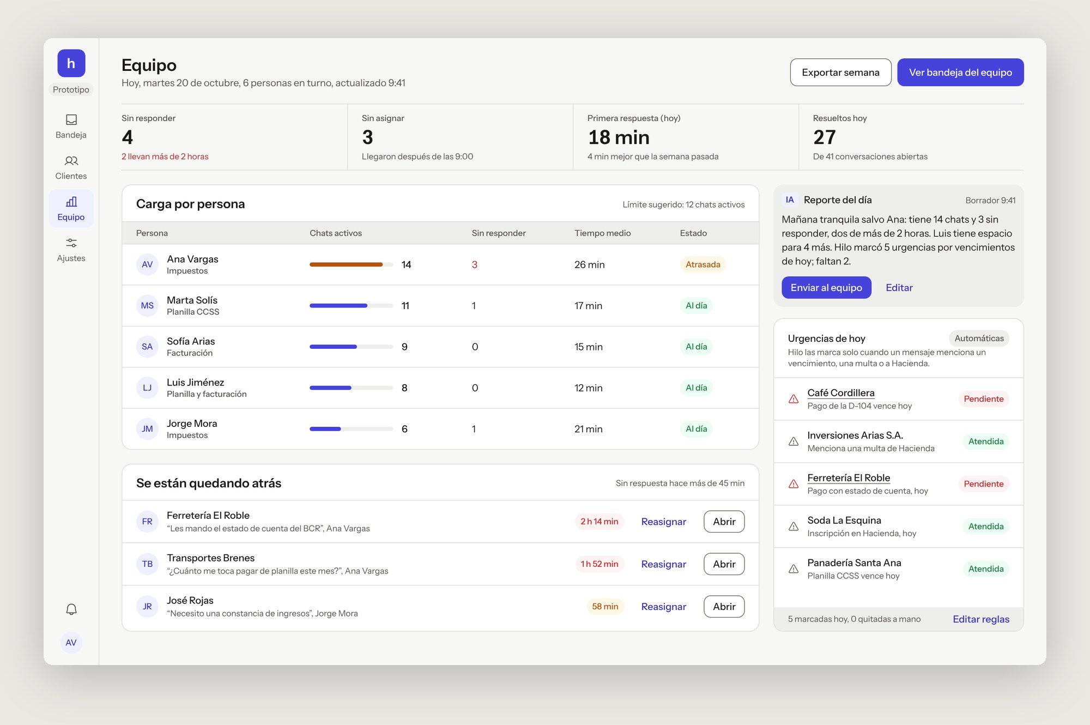Abrir Ferretería El Roble conversation
Image resolution: width=1090 pixels, height=725 pixels.
coord(724,522)
